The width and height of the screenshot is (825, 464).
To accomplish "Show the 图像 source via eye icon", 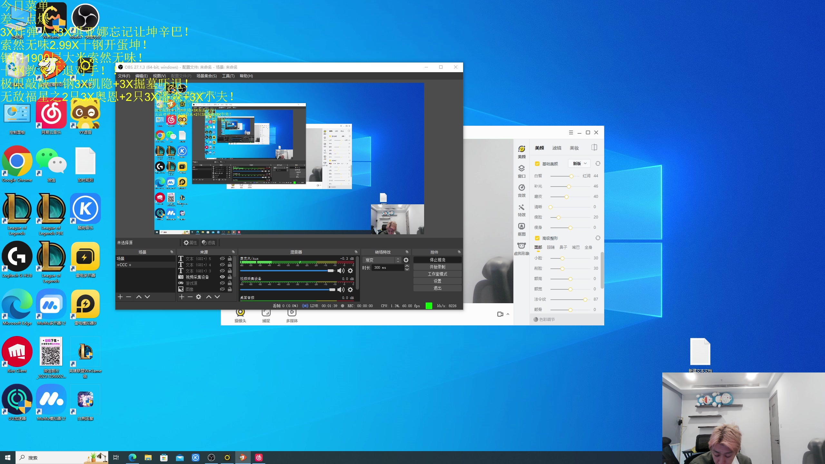I will (x=222, y=289).
